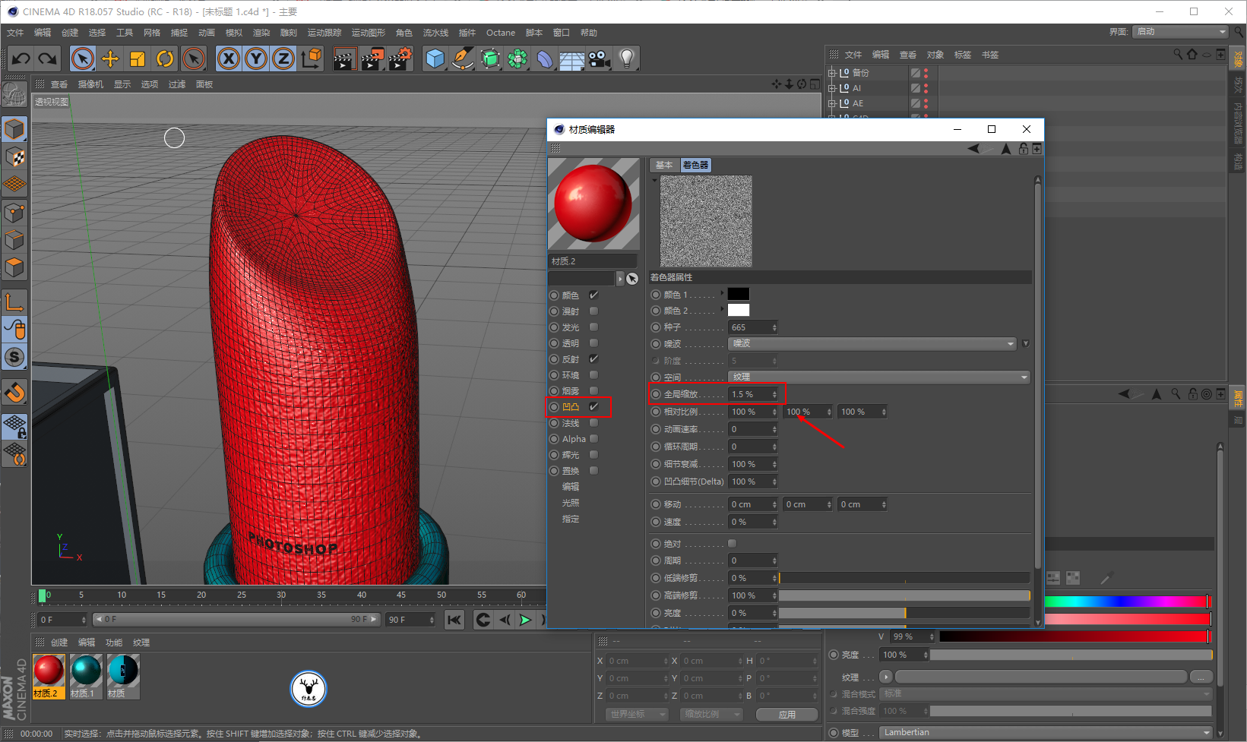The width and height of the screenshot is (1247, 742).
Task: Enable 发光 channel checkbox
Action: click(593, 327)
